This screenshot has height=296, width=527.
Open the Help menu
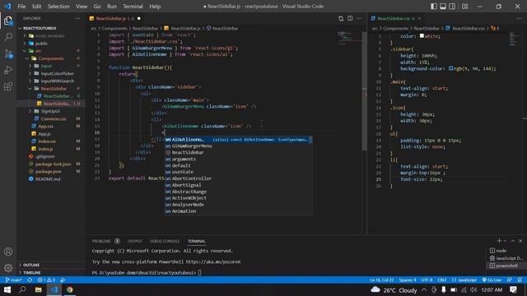coord(155,7)
